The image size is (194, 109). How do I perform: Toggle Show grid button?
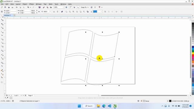coord(74,7)
